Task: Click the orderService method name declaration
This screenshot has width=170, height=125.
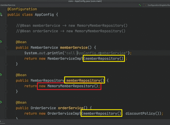Action: 71,108
